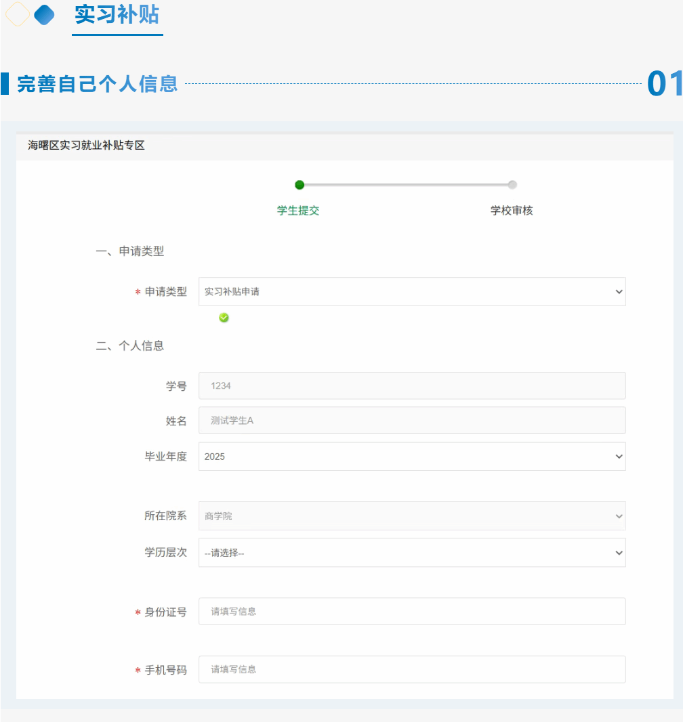Open the 申请类型 dropdown
The height and width of the screenshot is (722, 683).
(412, 292)
